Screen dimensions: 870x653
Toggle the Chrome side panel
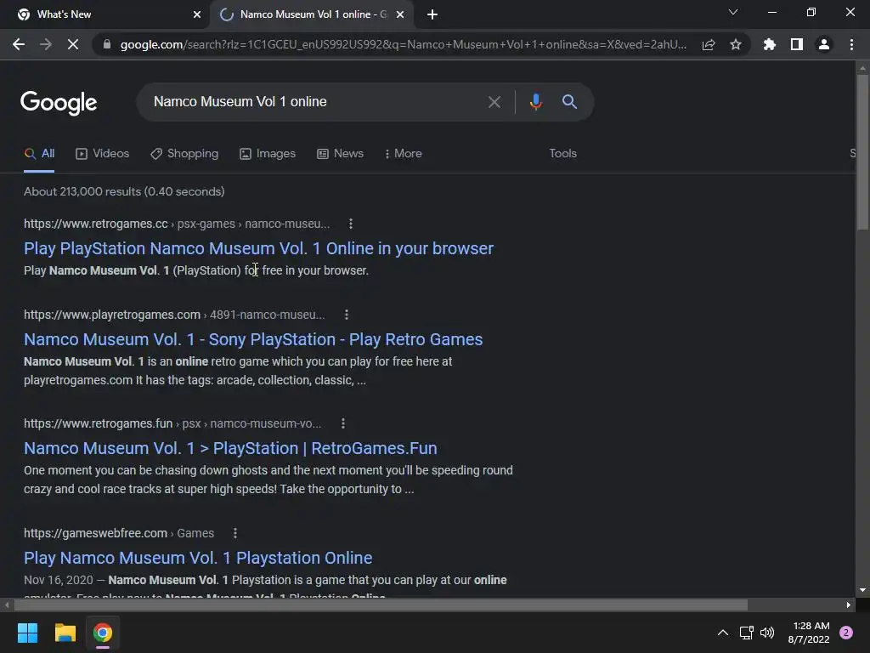tap(797, 44)
